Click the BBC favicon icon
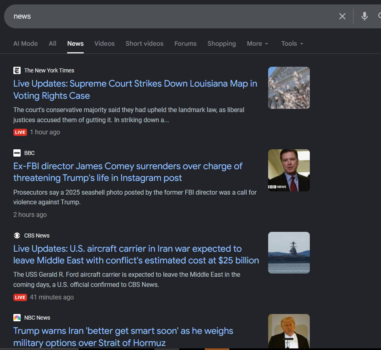381x350 pixels. pyautogui.click(x=17, y=153)
